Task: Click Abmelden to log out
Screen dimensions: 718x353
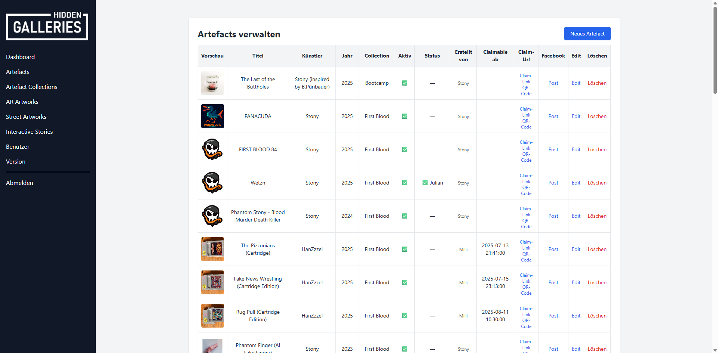Action: (19, 183)
